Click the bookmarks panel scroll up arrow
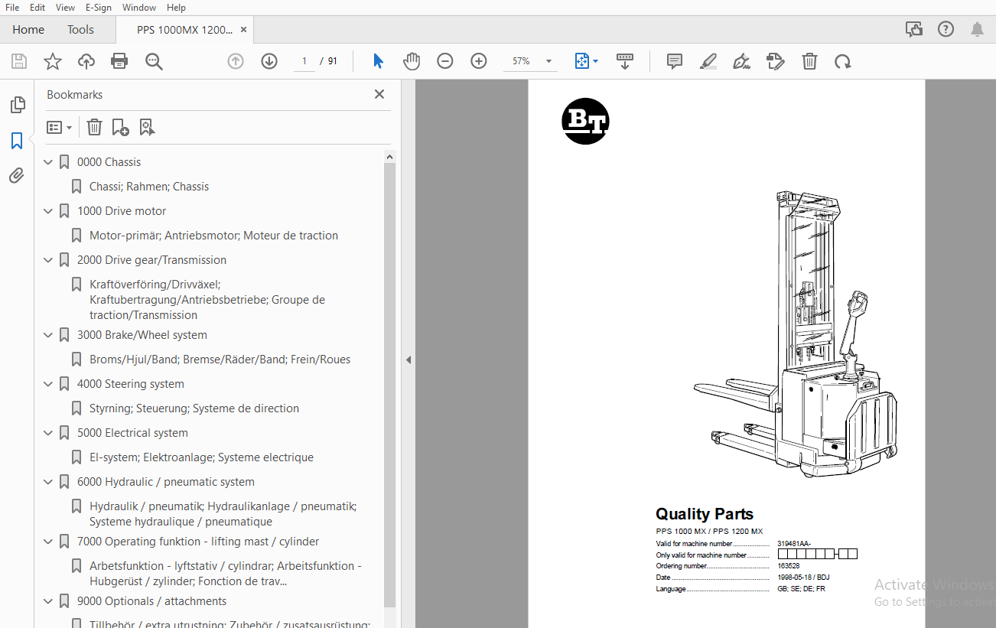996x628 pixels. click(389, 157)
